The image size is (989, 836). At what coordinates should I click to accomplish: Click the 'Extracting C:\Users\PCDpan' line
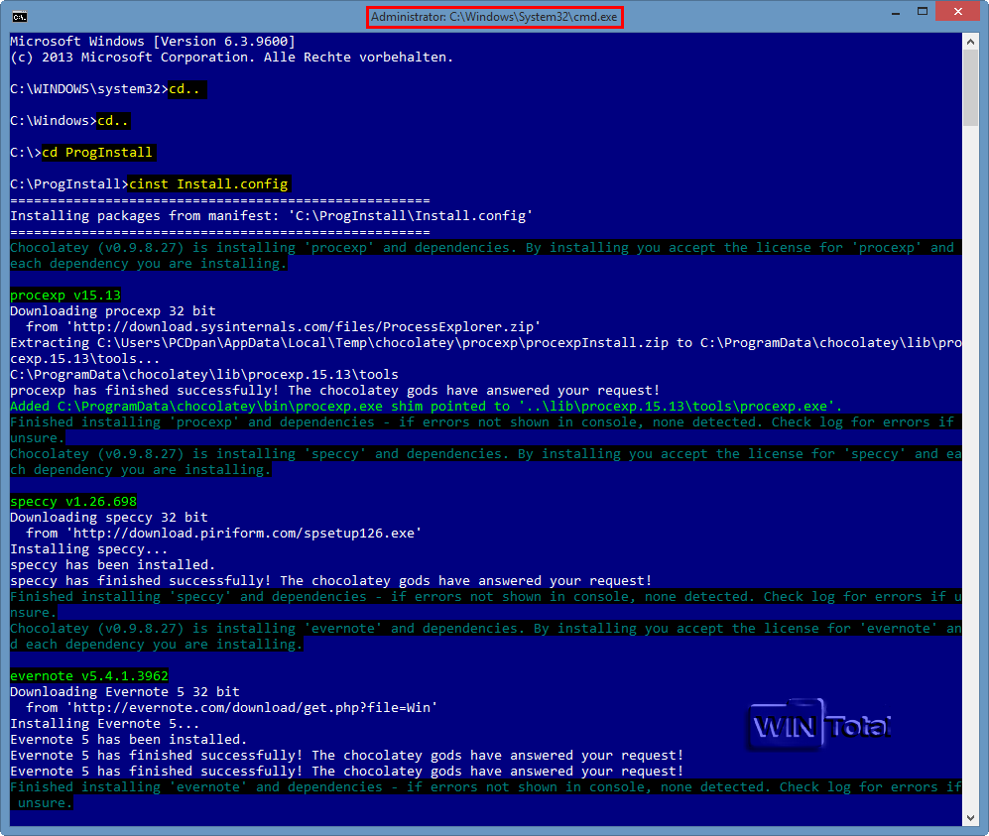click(486, 350)
